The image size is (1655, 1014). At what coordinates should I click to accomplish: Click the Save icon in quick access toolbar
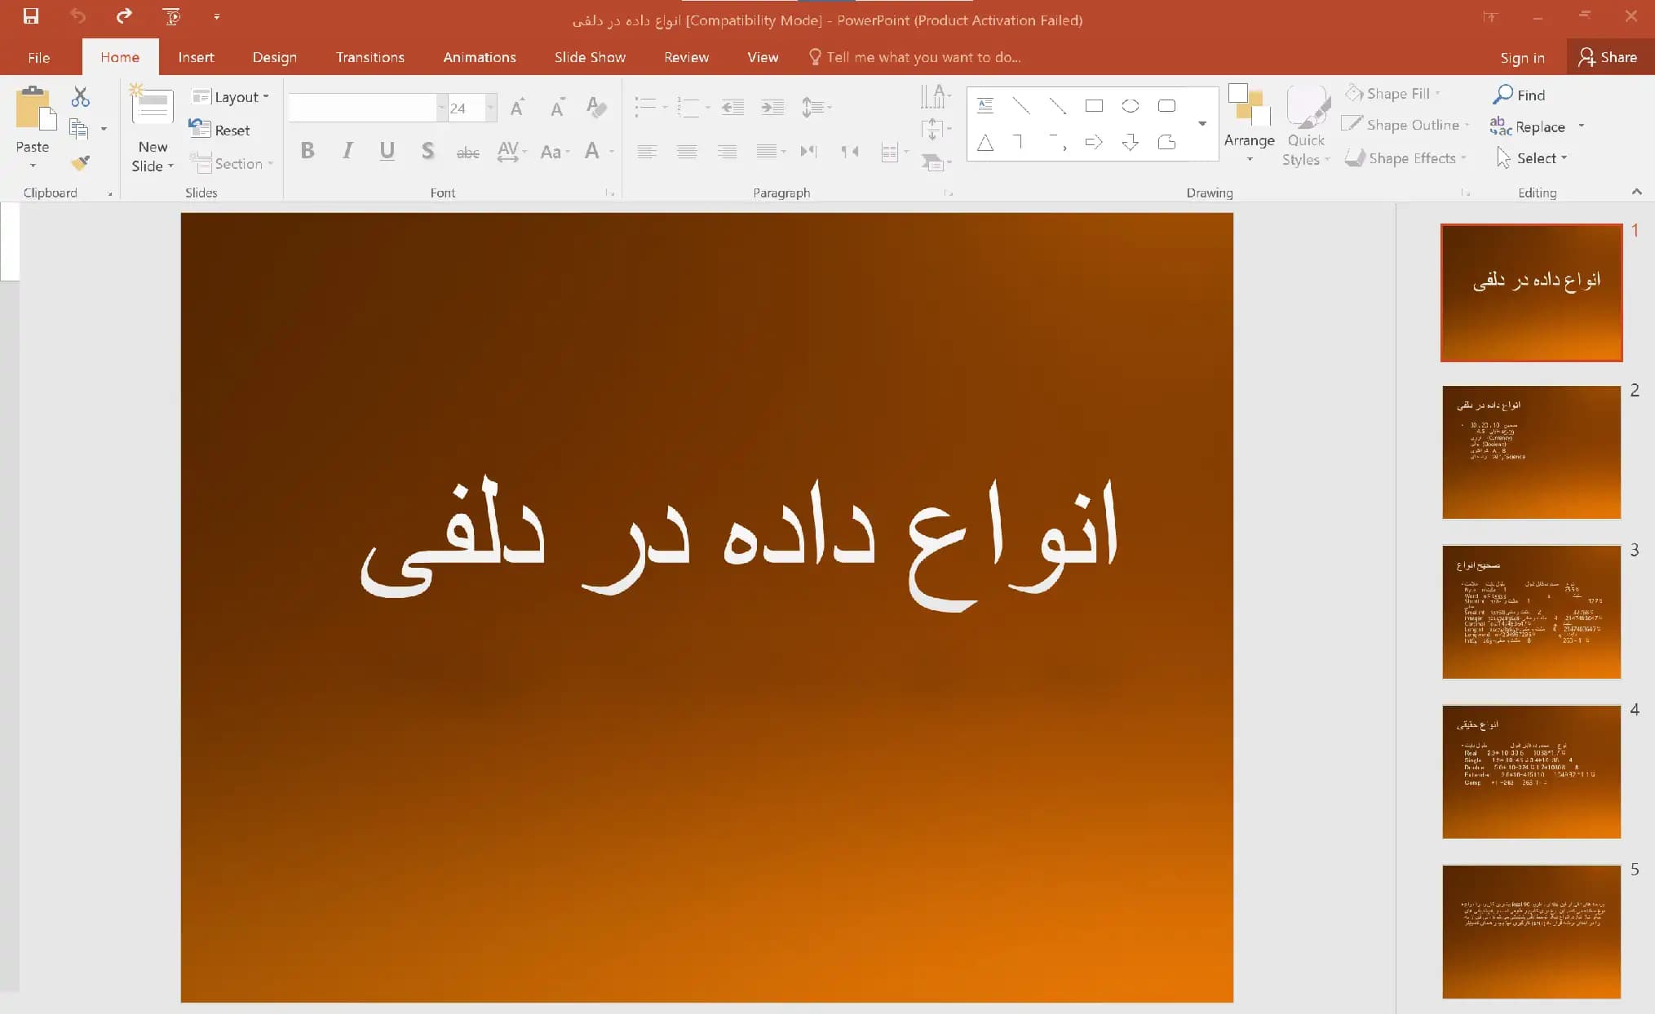point(31,15)
